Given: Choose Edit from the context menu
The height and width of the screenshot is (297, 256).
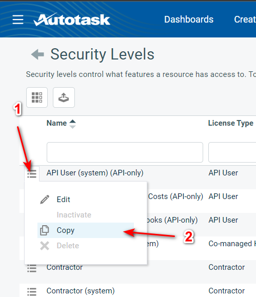Looking at the screenshot, I should coord(63,200).
